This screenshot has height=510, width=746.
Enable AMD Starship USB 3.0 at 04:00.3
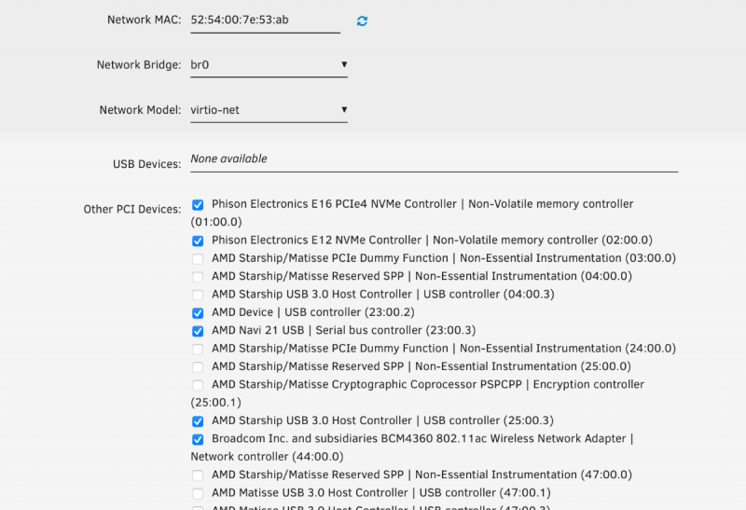tap(198, 295)
